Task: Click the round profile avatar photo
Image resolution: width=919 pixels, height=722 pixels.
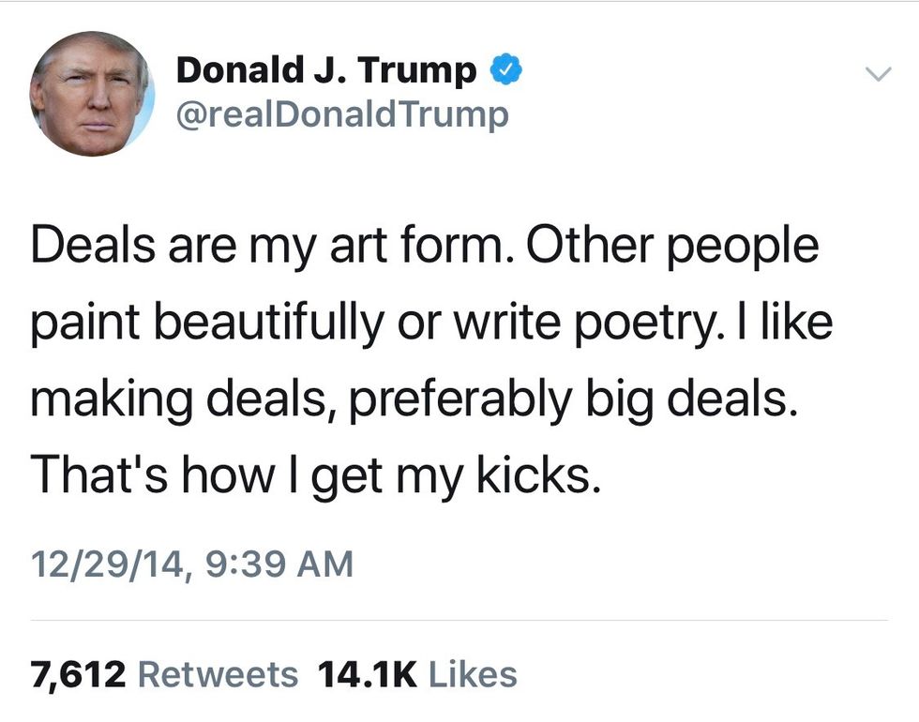Action: coord(91,94)
